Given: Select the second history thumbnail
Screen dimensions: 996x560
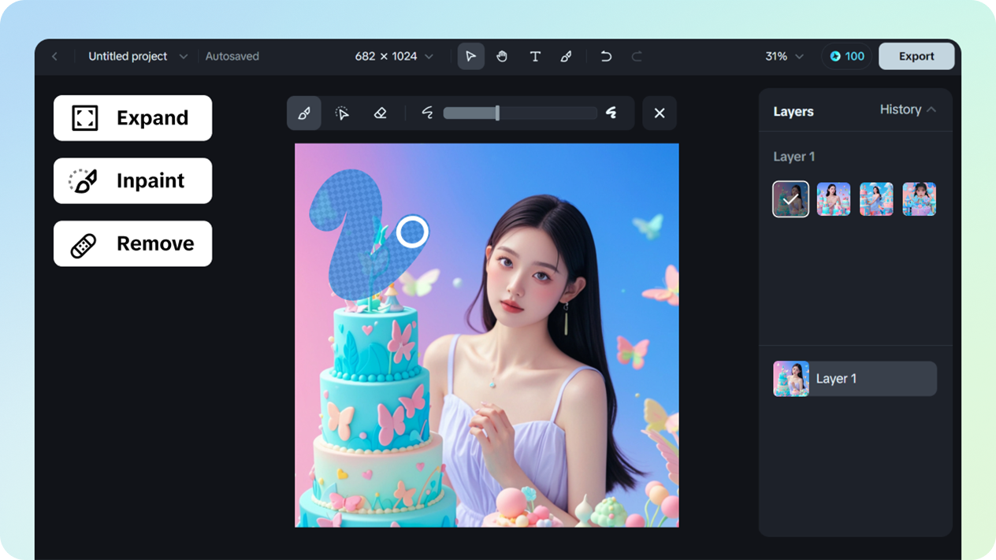Looking at the screenshot, I should 834,199.
